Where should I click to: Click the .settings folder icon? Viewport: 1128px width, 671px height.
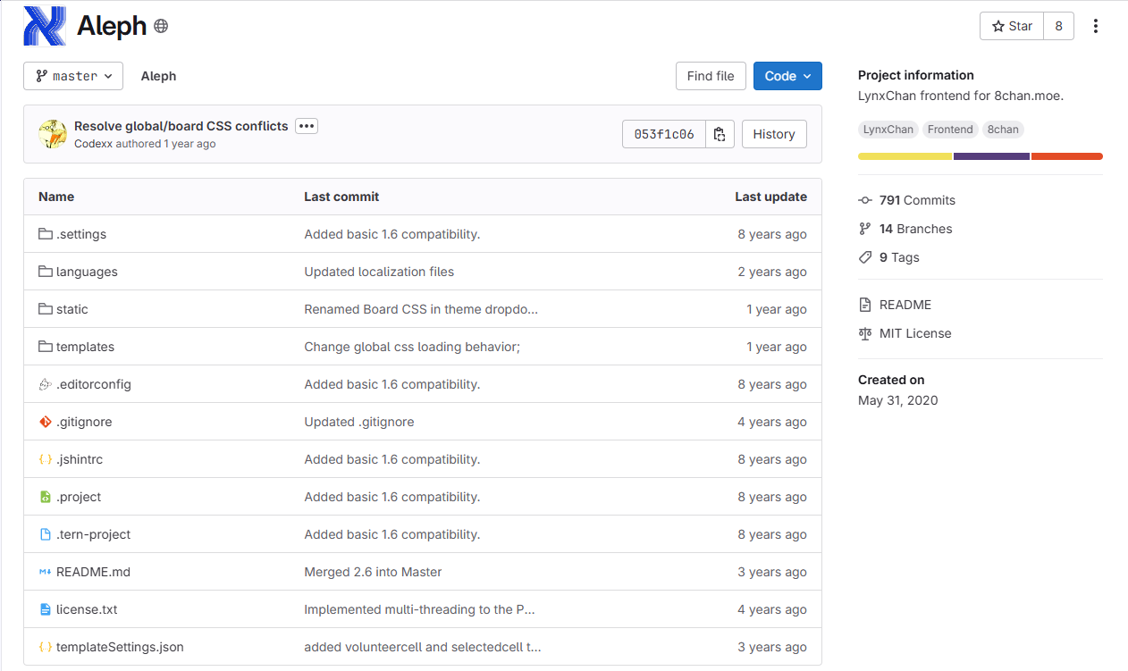(x=46, y=234)
